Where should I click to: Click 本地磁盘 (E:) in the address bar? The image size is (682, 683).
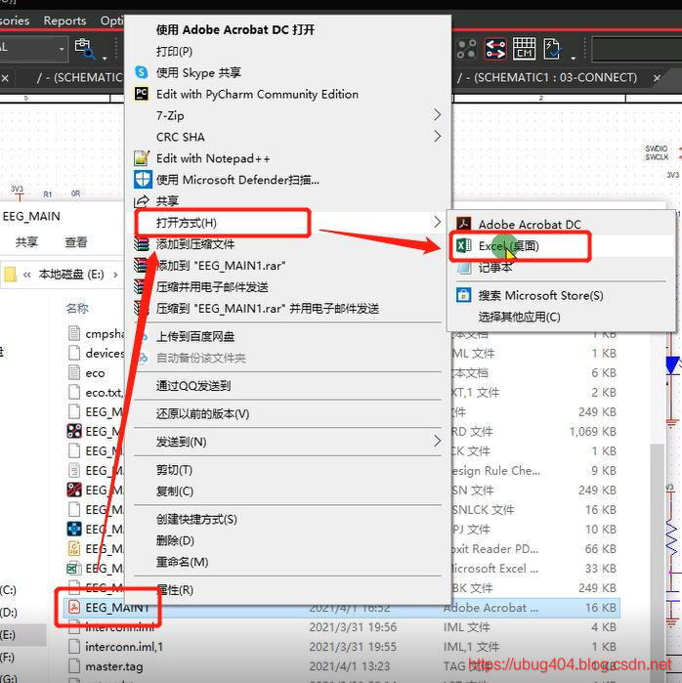(71, 275)
